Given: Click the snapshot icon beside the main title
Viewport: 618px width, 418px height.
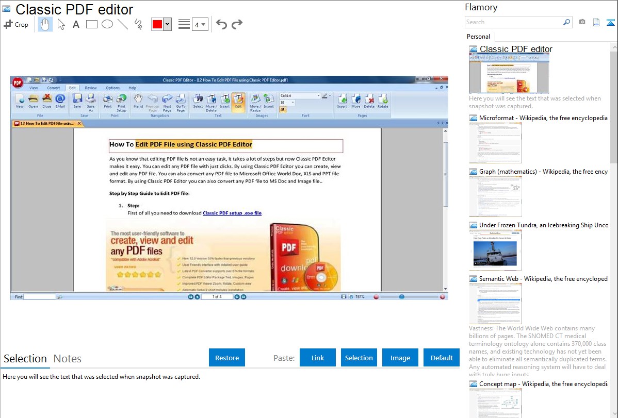Looking at the screenshot, I should pos(7,9).
